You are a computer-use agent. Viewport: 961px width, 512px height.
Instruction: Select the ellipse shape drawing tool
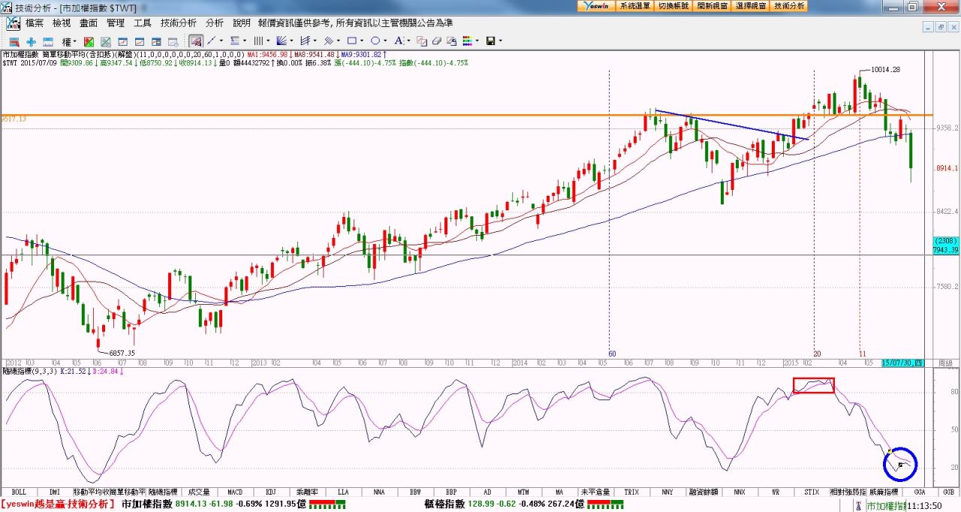pyautogui.click(x=375, y=41)
